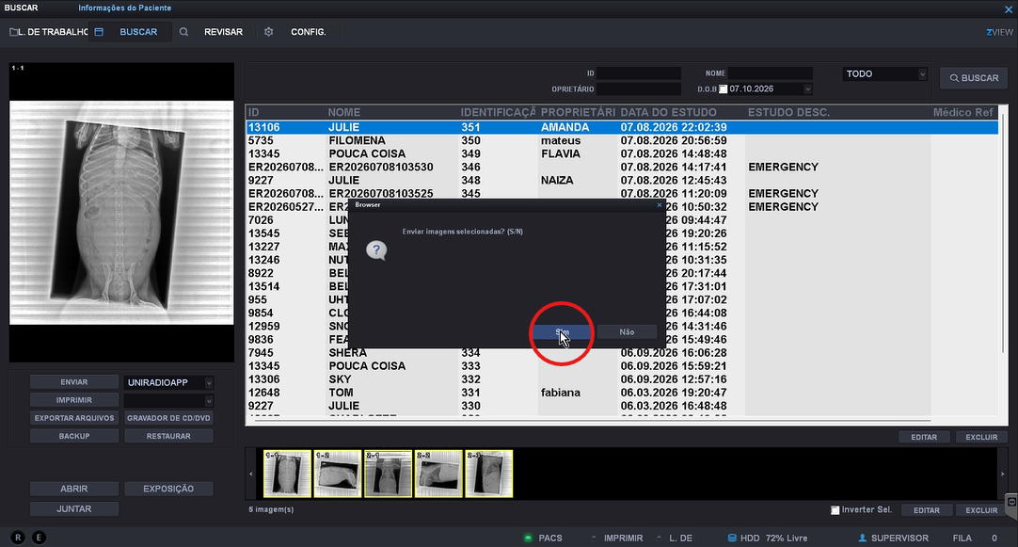Click the ENVIAR button

point(74,382)
